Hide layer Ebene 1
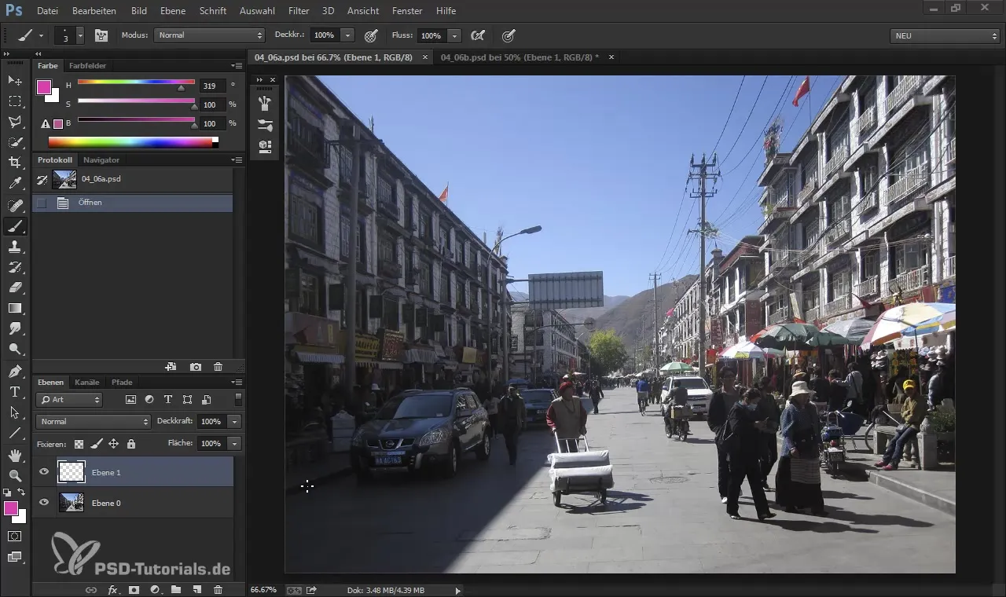1006x597 pixels. (44, 472)
